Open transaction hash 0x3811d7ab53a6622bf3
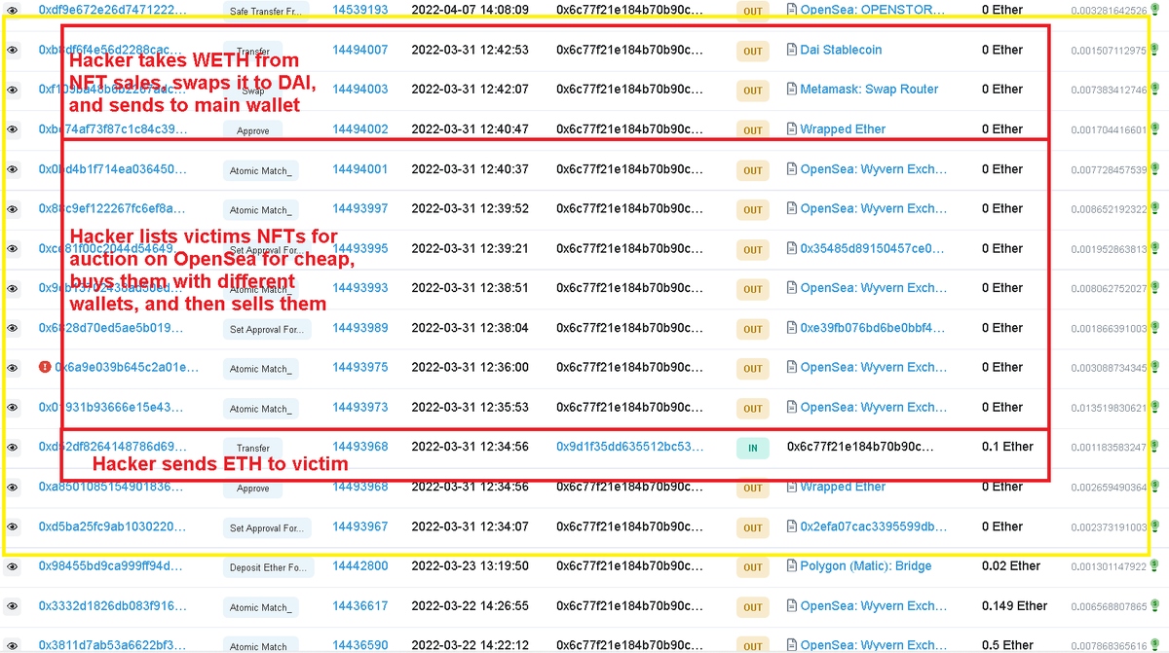The image size is (1169, 653). pyautogui.click(x=113, y=645)
